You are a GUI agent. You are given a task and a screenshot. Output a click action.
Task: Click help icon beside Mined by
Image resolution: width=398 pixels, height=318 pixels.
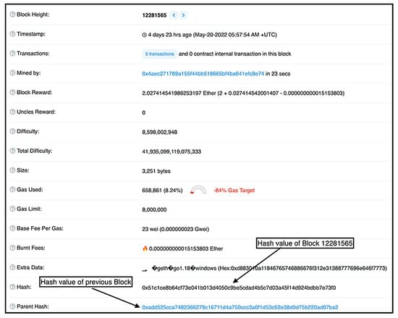[12, 73]
